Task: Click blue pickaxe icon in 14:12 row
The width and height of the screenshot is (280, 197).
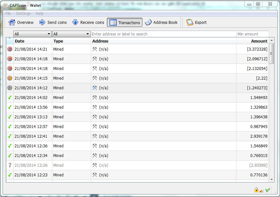Action: (x=95, y=88)
